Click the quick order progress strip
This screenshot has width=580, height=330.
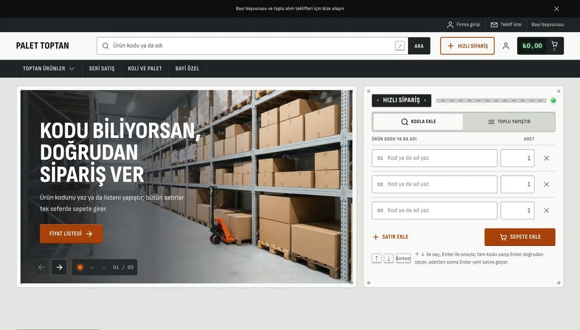click(491, 100)
